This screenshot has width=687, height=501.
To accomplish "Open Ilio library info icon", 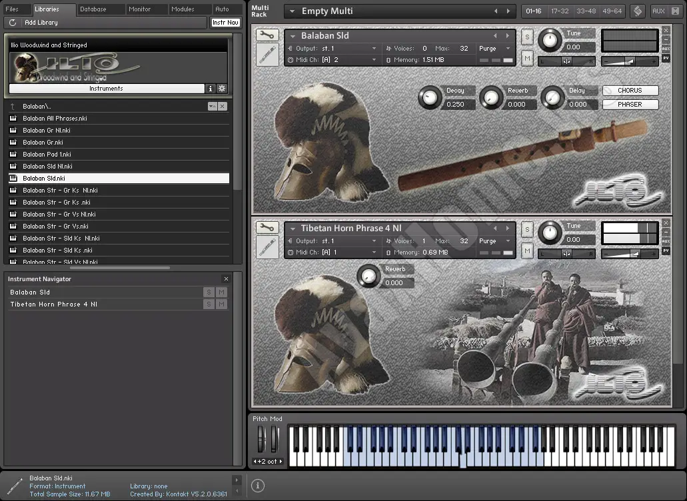I will [211, 89].
